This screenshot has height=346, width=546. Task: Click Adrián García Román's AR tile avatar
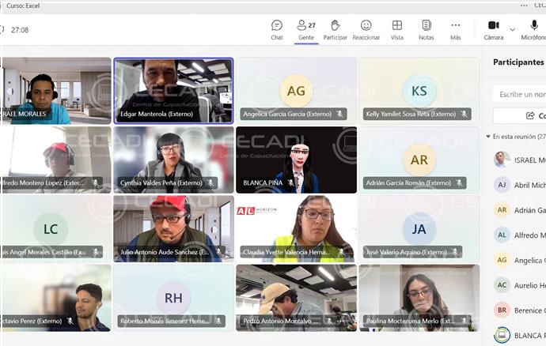click(419, 160)
